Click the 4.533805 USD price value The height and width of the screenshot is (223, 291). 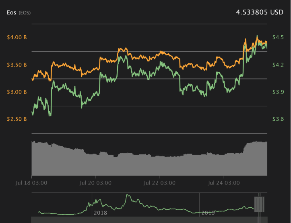coord(259,12)
